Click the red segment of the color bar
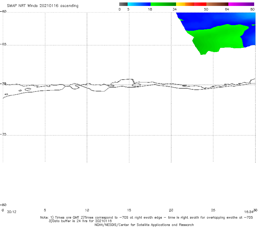The height and width of the screenshot is (227, 258). 200,4
